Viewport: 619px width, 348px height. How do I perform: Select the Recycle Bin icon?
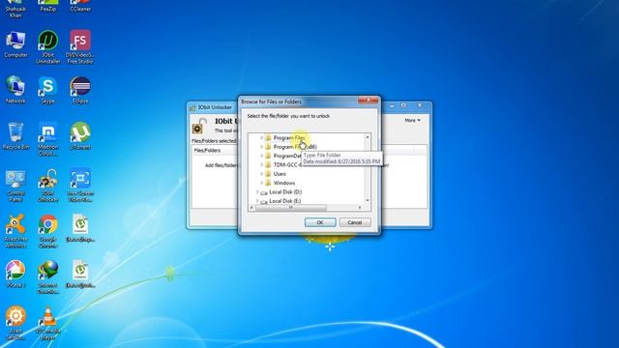click(x=15, y=136)
